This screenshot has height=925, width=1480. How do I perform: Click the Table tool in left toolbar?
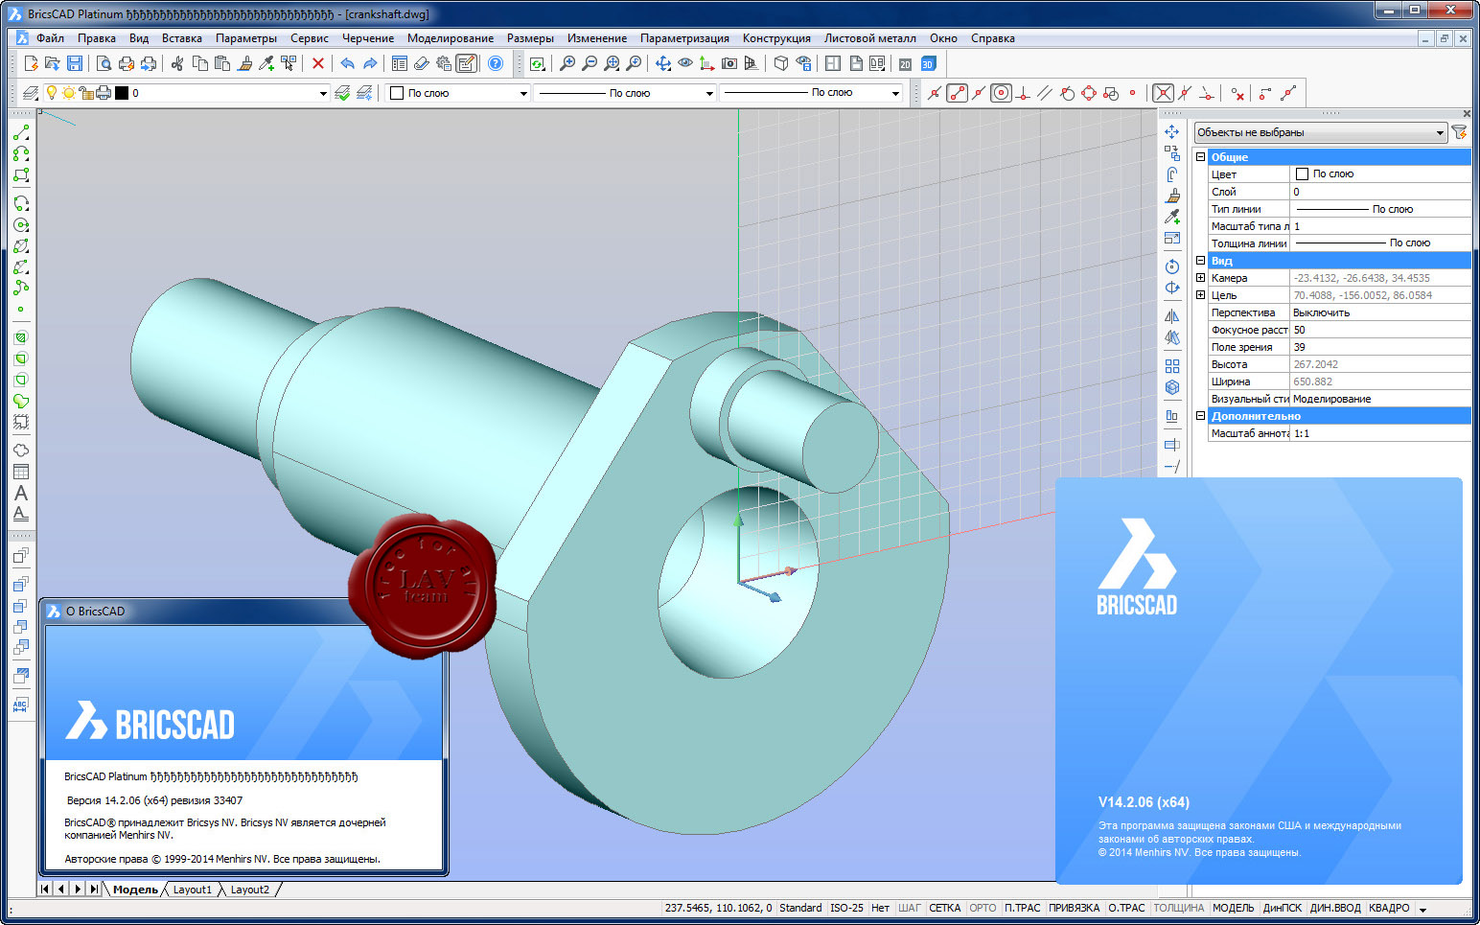[x=21, y=472]
